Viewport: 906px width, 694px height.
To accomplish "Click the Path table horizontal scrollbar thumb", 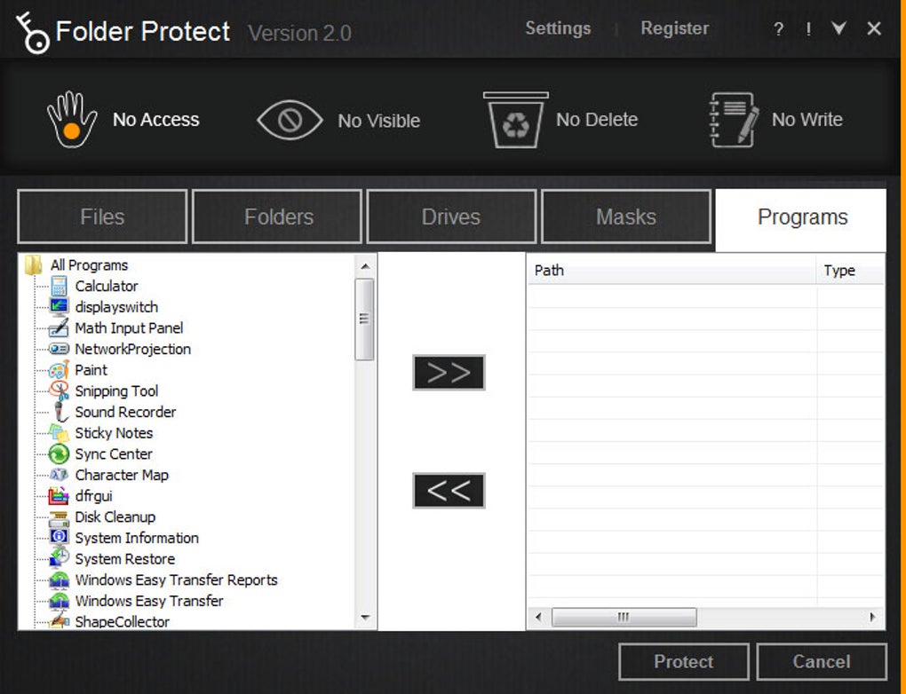I will (624, 617).
